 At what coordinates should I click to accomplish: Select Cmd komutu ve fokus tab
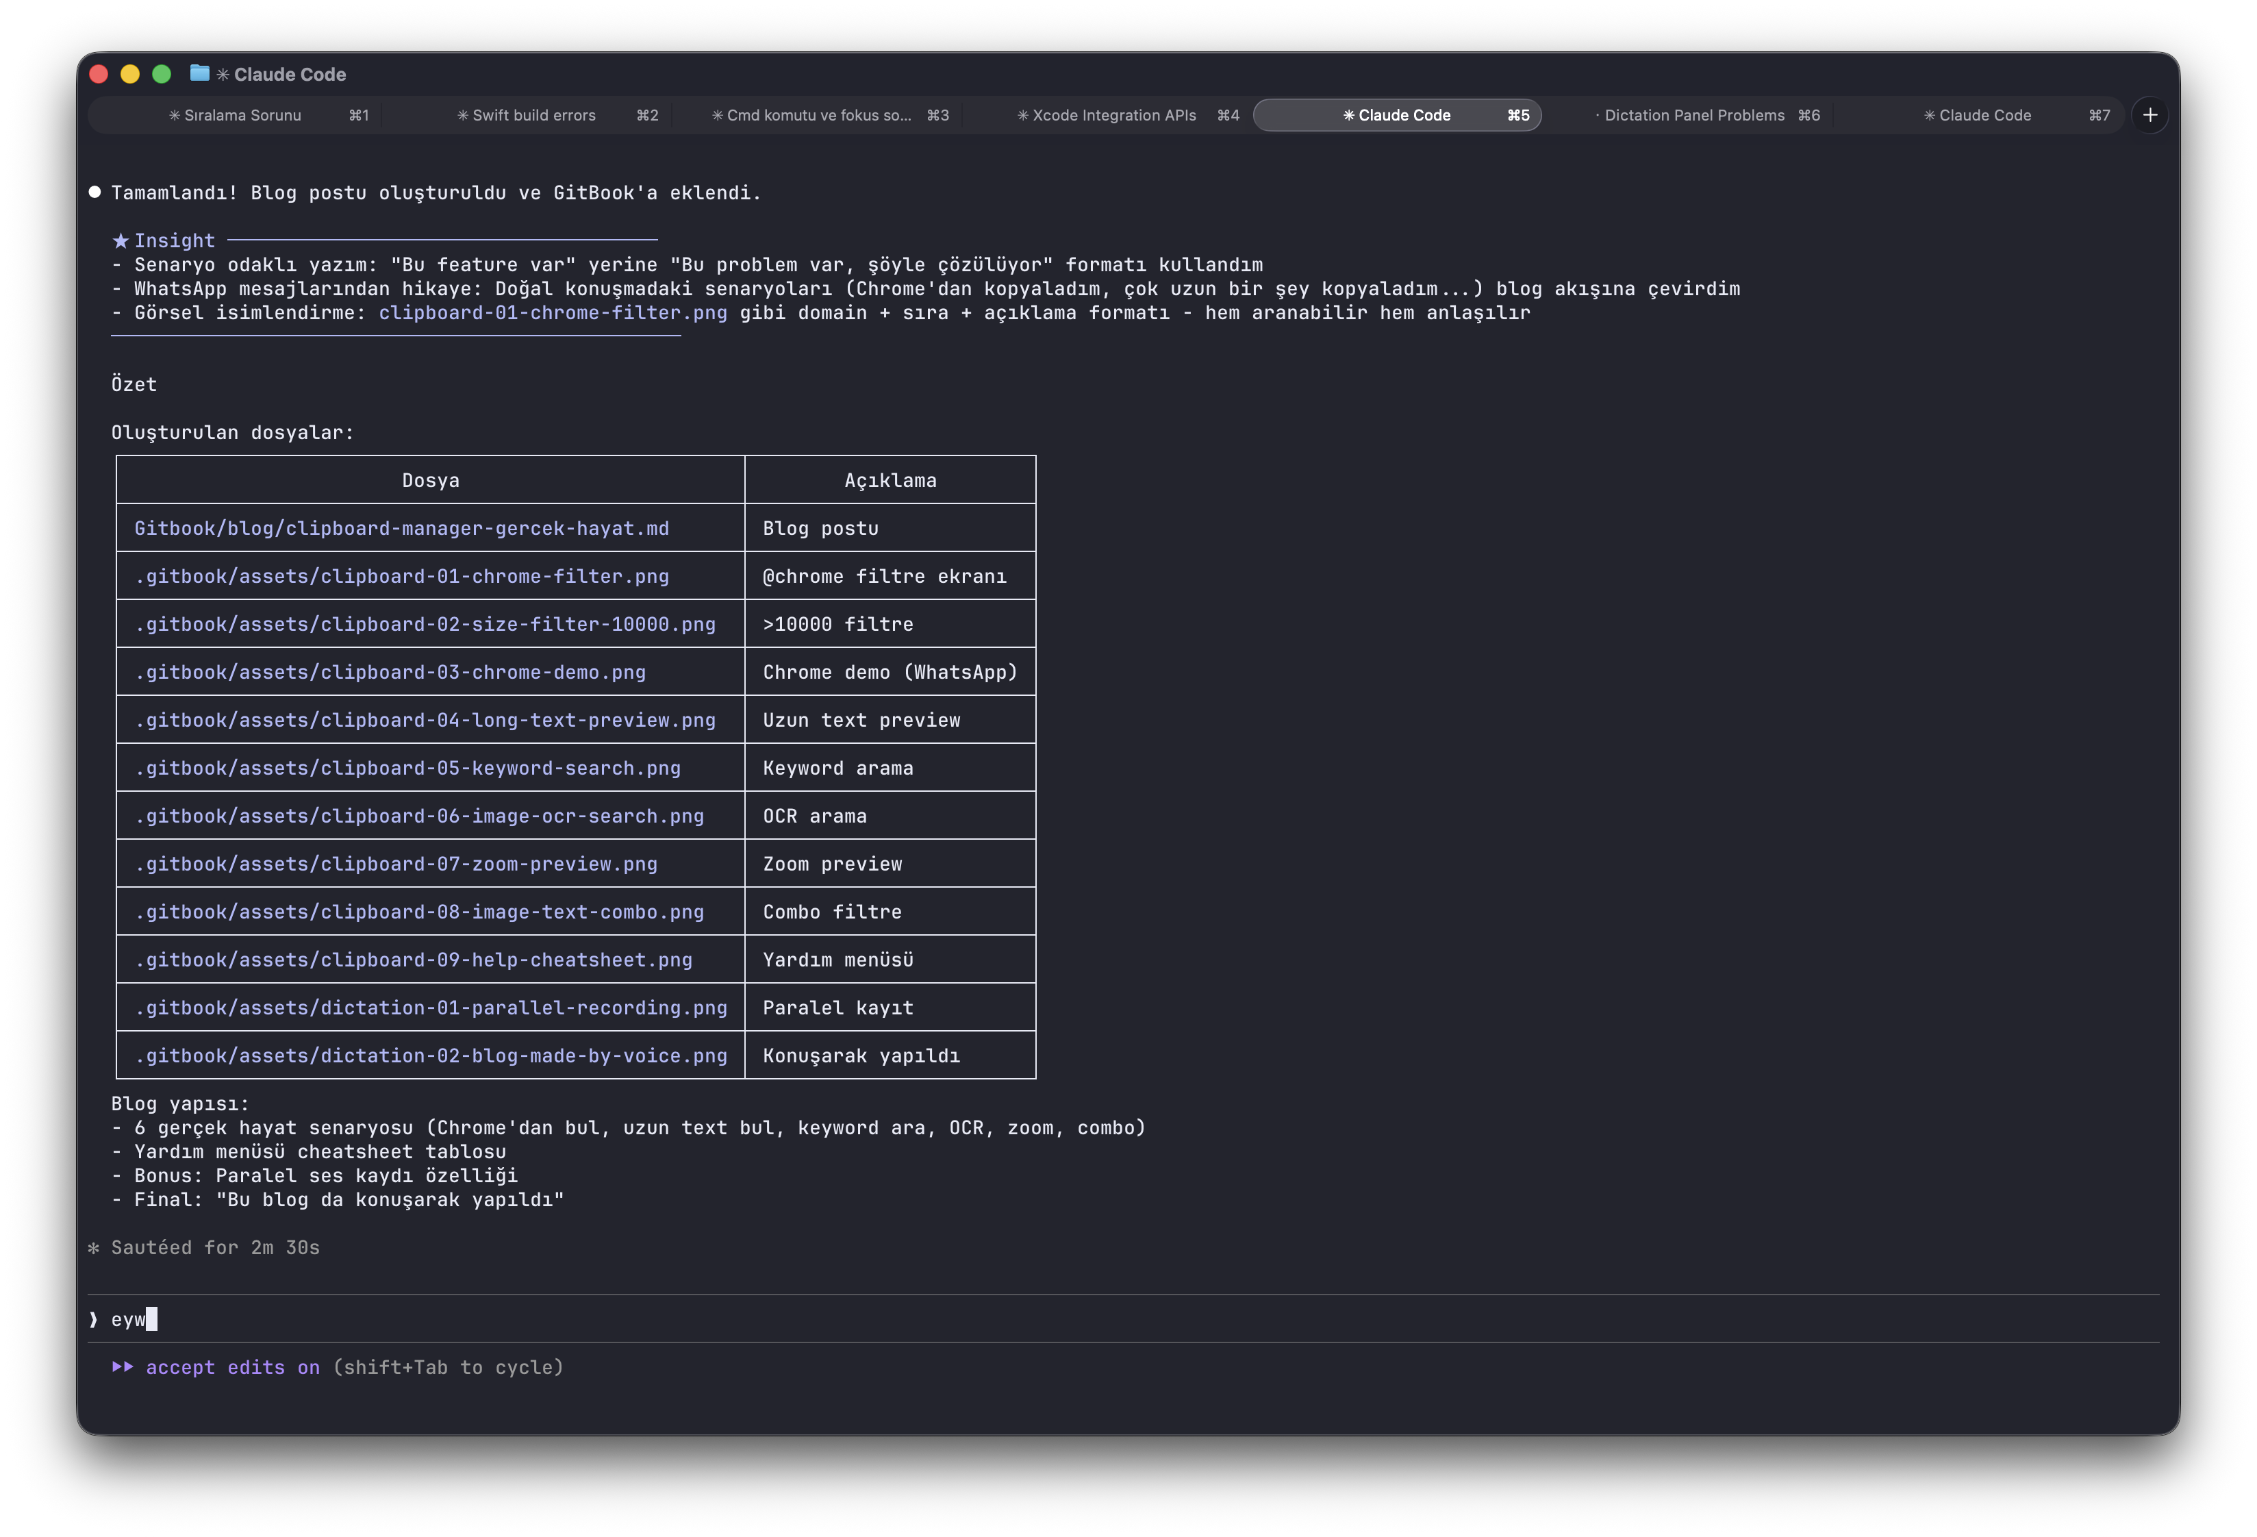[x=819, y=114]
